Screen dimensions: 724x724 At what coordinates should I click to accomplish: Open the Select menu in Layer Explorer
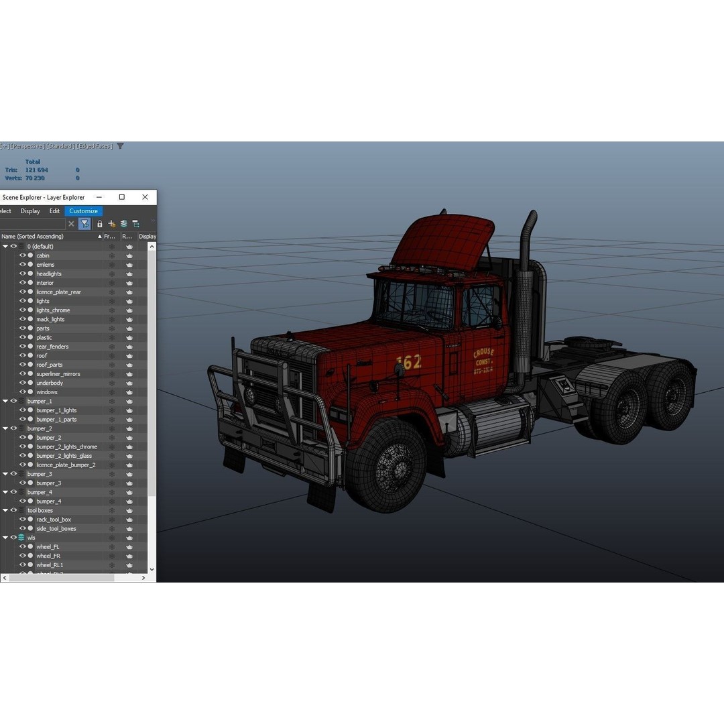(x=5, y=211)
